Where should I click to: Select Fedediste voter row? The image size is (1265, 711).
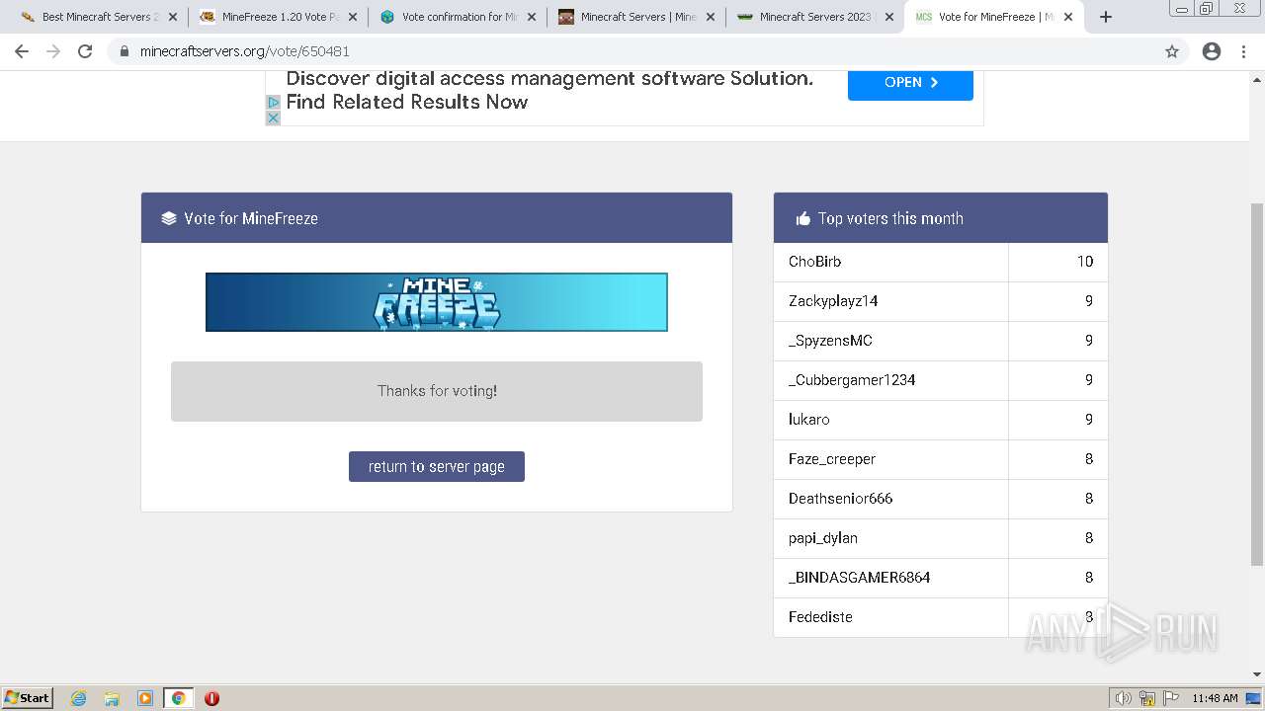(940, 617)
